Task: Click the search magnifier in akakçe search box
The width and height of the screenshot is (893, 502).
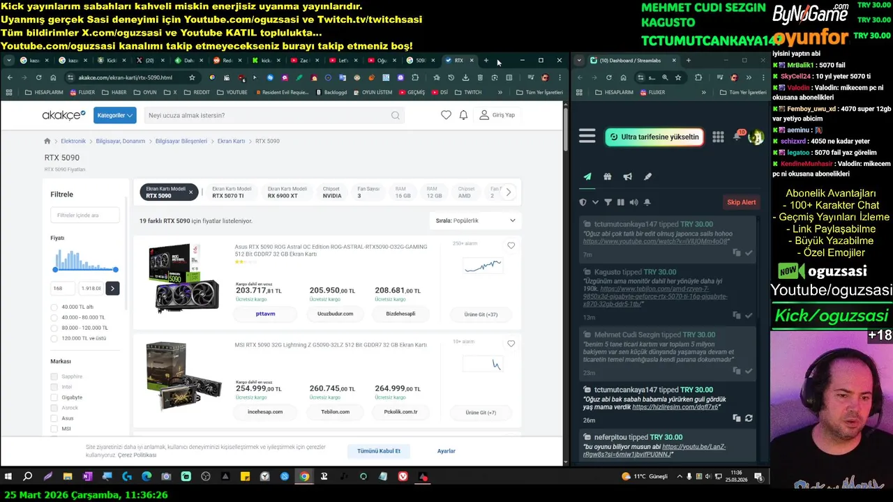Action: 396,116
